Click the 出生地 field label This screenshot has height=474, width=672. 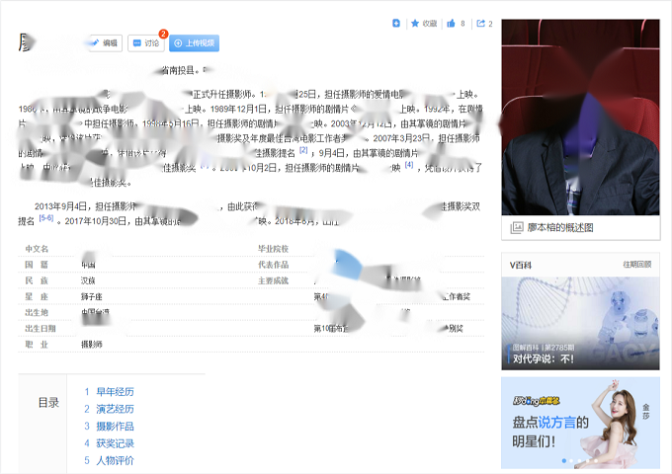coord(37,313)
